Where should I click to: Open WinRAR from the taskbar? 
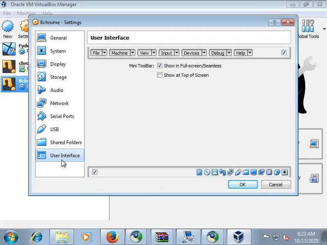pos(162,237)
